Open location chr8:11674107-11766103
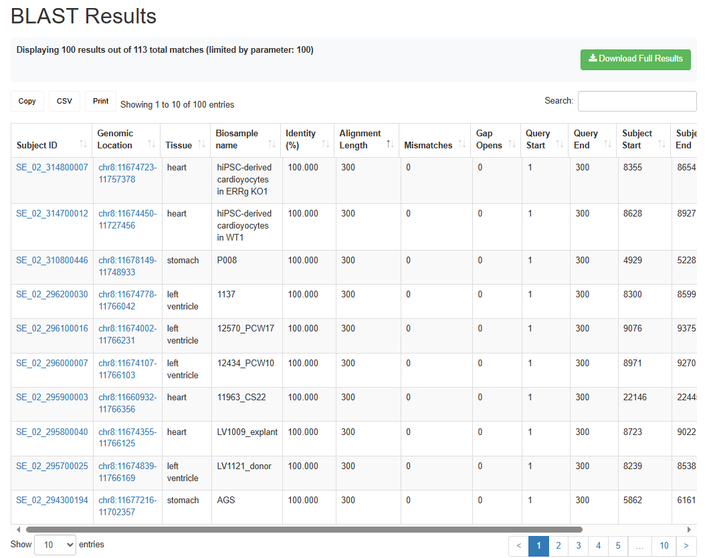Screen dimensions: 711x558 tap(127, 369)
